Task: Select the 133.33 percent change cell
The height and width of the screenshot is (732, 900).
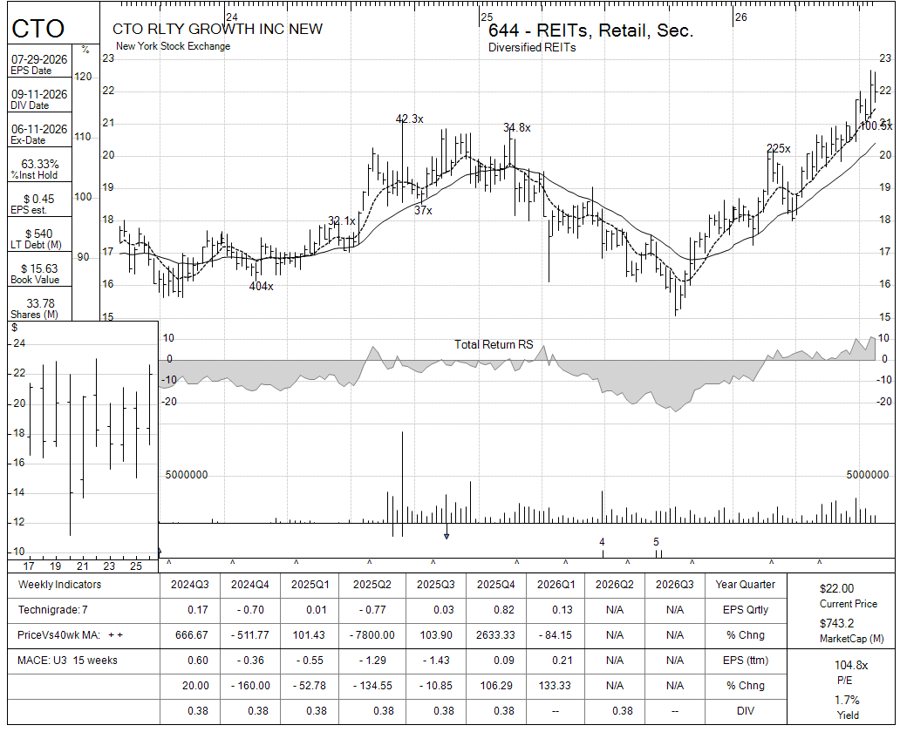Action: (x=554, y=686)
